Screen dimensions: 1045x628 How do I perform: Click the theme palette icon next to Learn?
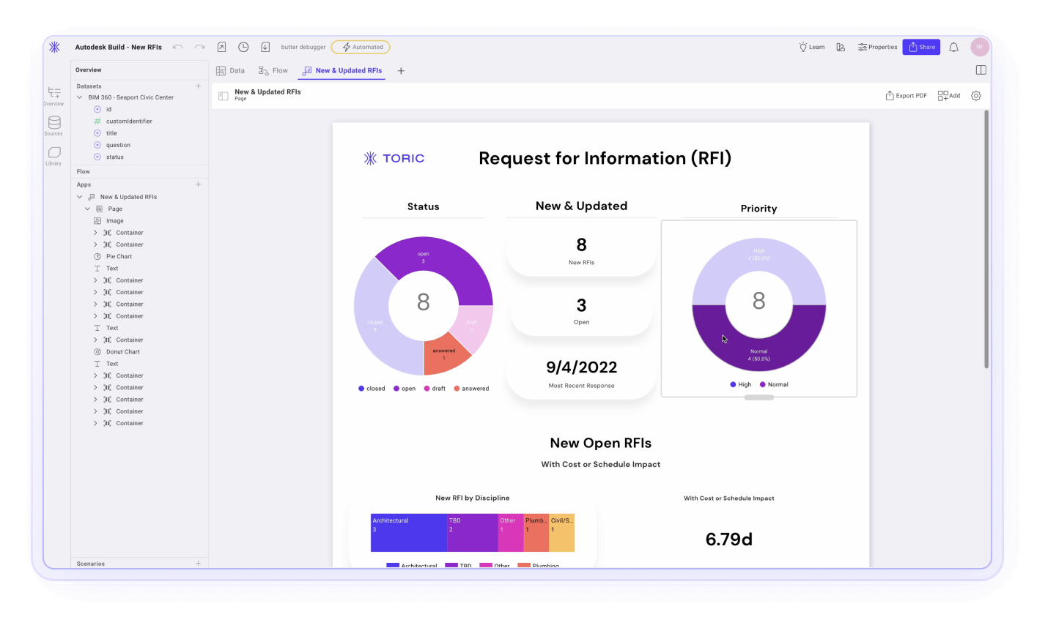click(x=840, y=46)
